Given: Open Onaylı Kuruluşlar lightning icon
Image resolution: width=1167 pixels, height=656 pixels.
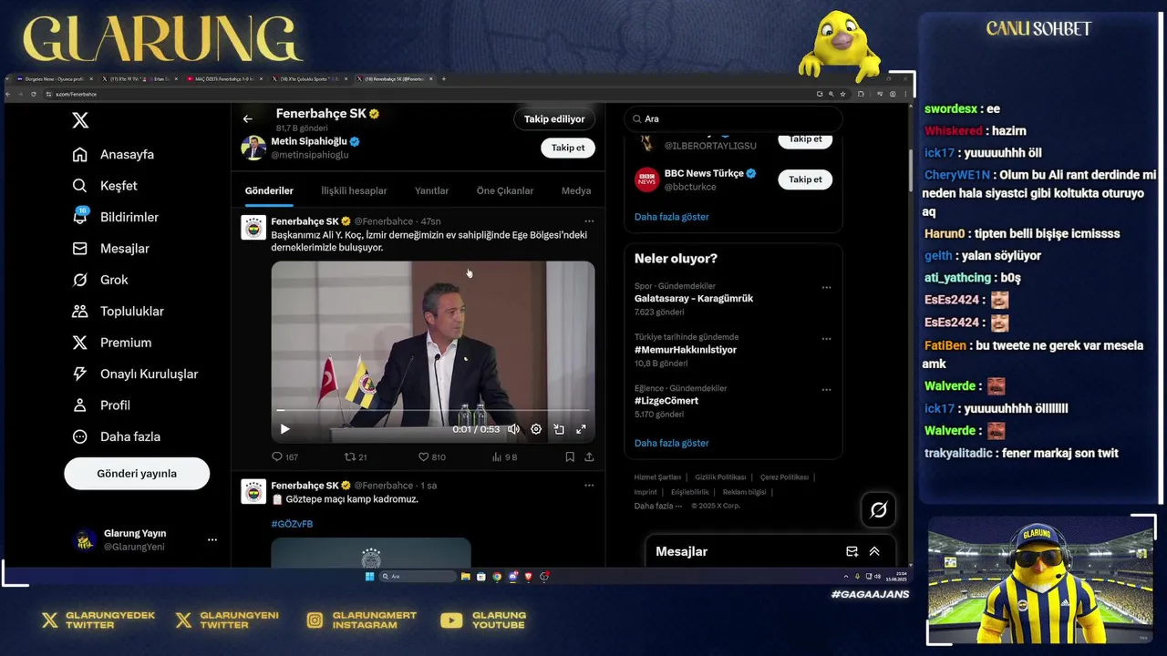Looking at the screenshot, I should [x=80, y=374].
